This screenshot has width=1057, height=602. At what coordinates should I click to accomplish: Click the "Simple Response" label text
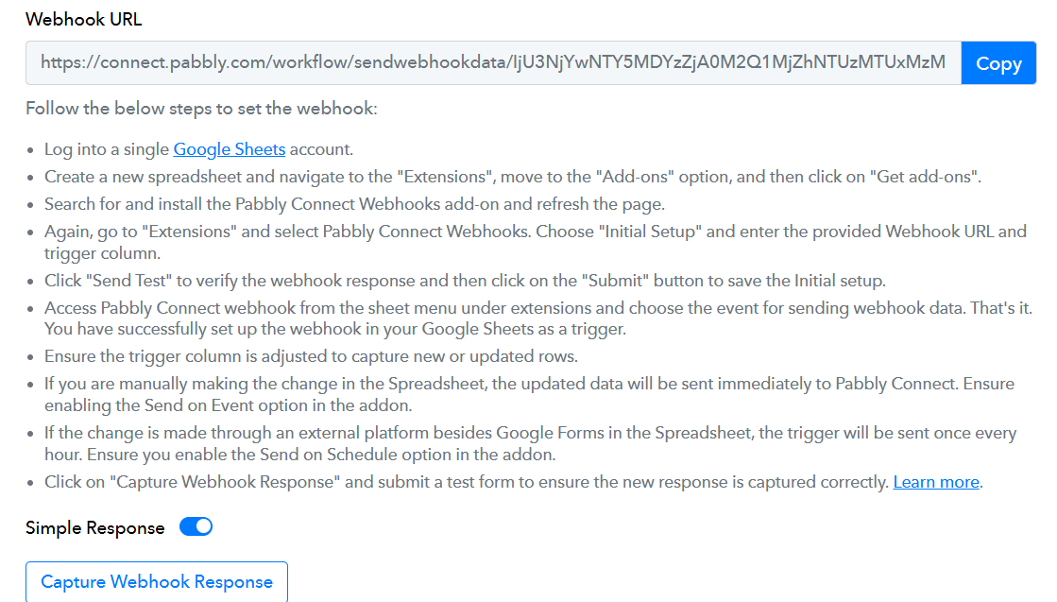(x=95, y=528)
